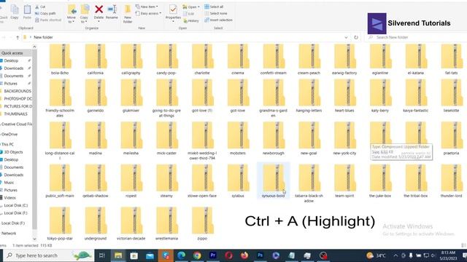Select the calligraphy zip file
The width and height of the screenshot is (467, 262).
[x=131, y=60]
